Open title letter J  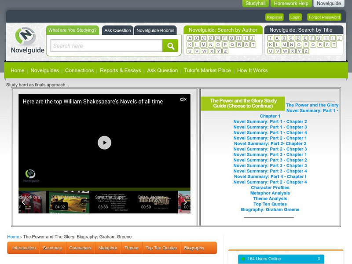[x=340, y=38]
